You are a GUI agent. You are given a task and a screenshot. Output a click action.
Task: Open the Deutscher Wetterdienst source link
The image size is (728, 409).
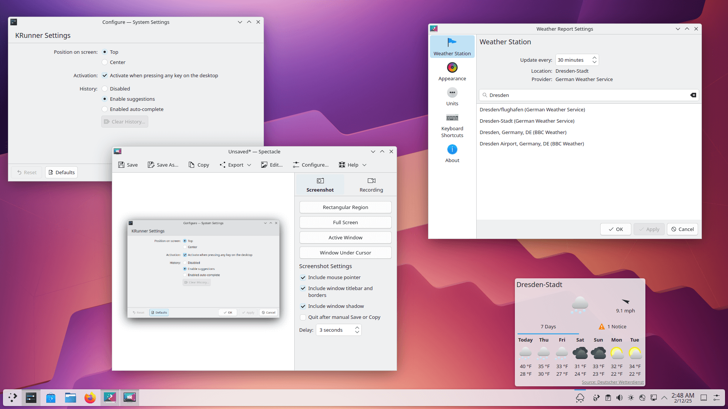(613, 382)
